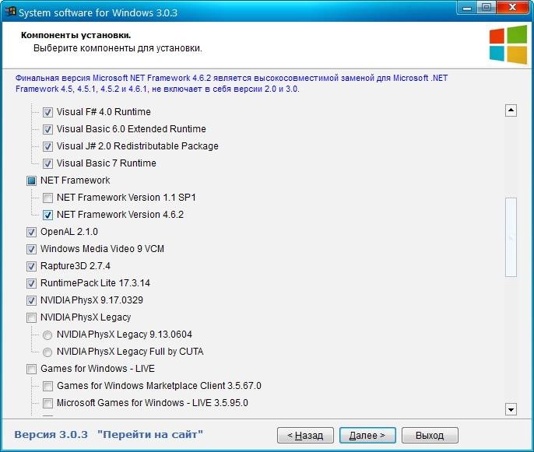Enable the NVIDIA PhysX Legacy group checkbox
Viewport: 534px width, 452px height.
point(31,317)
